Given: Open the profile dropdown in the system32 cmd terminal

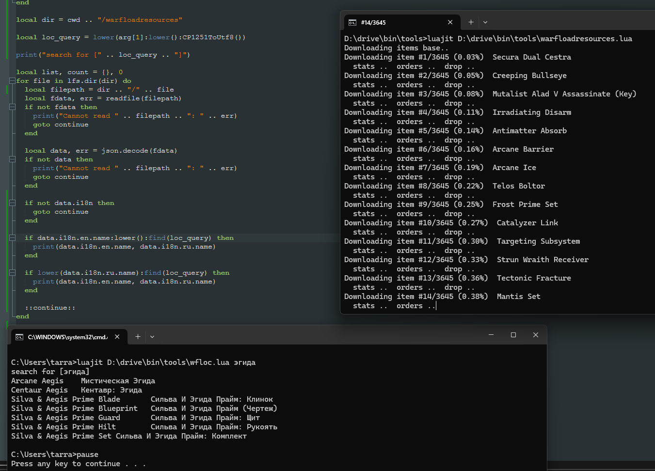Looking at the screenshot, I should (152, 337).
